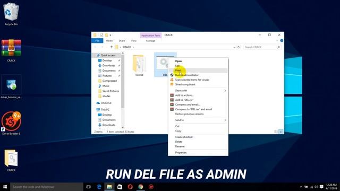Click the chevron after CRACK in address bar
This screenshot has height=191, width=340.
[133, 47]
